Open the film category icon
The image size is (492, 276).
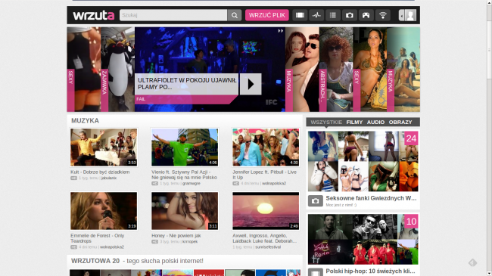[300, 15]
